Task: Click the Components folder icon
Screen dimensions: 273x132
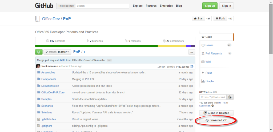Action: click(39, 79)
